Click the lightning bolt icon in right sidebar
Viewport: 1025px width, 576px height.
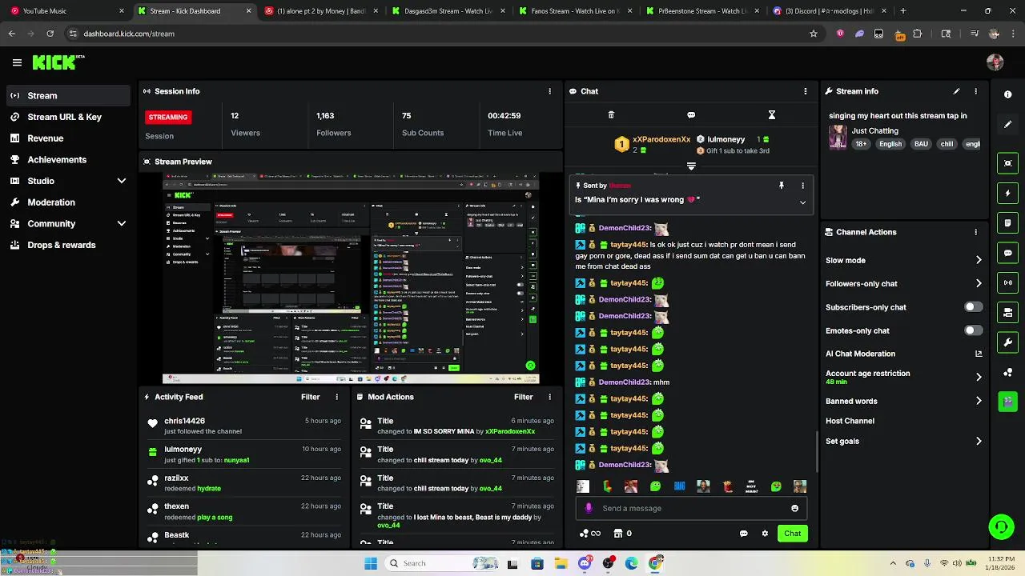[1008, 194]
